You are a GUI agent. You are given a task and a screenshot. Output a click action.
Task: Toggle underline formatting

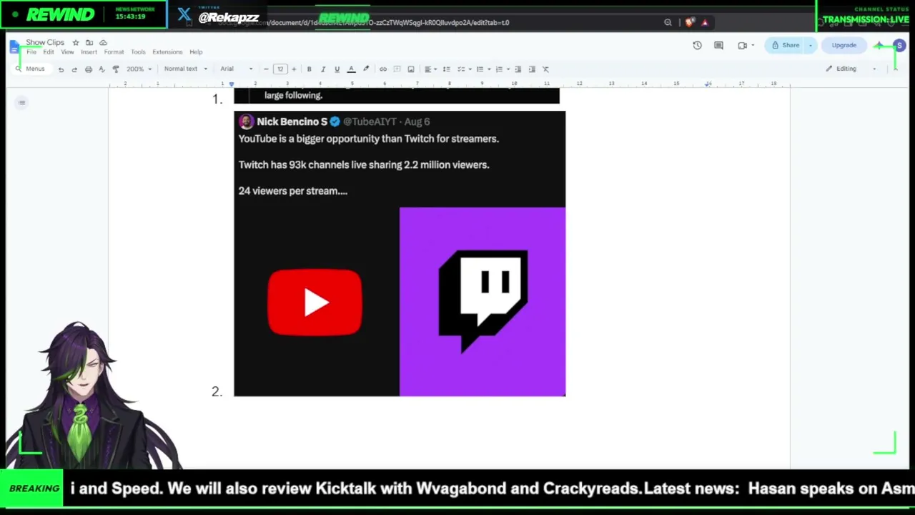tap(337, 69)
